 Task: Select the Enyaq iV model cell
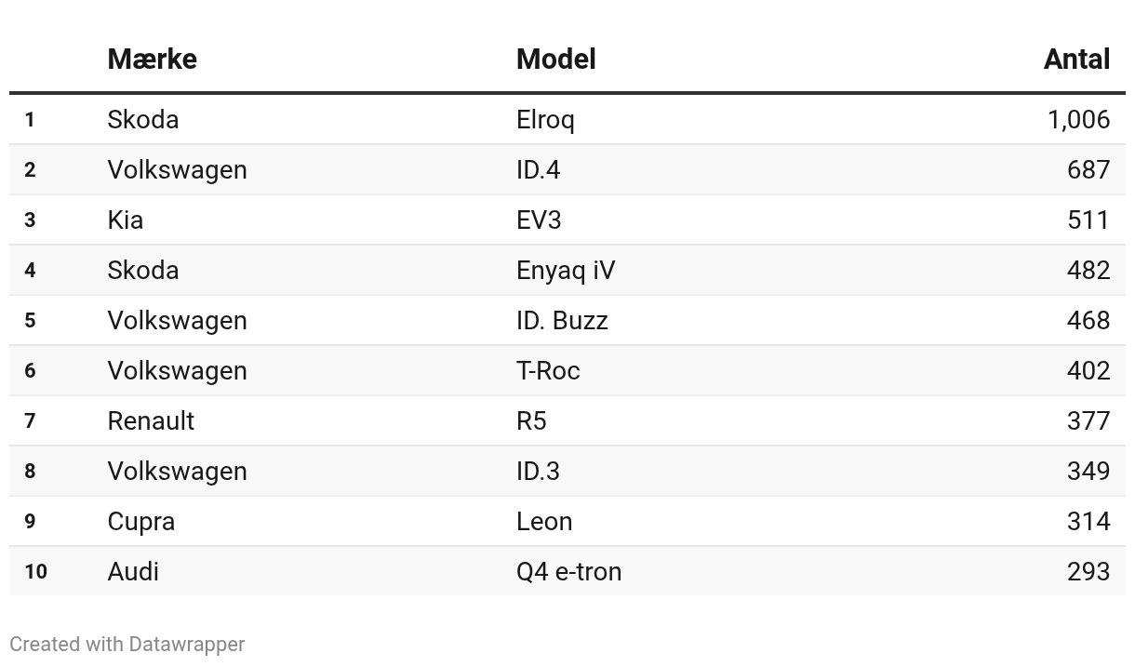[566, 271]
